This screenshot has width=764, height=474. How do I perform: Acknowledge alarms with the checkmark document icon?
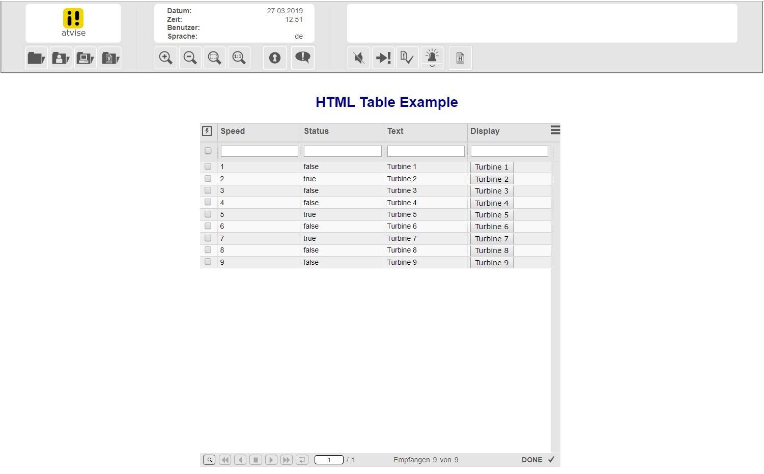point(408,58)
